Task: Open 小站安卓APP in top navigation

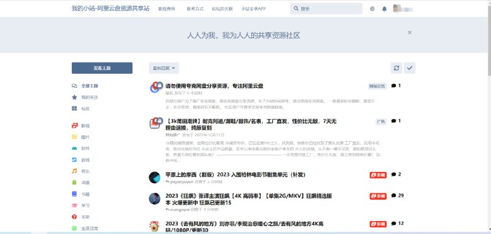Action: pyautogui.click(x=253, y=9)
